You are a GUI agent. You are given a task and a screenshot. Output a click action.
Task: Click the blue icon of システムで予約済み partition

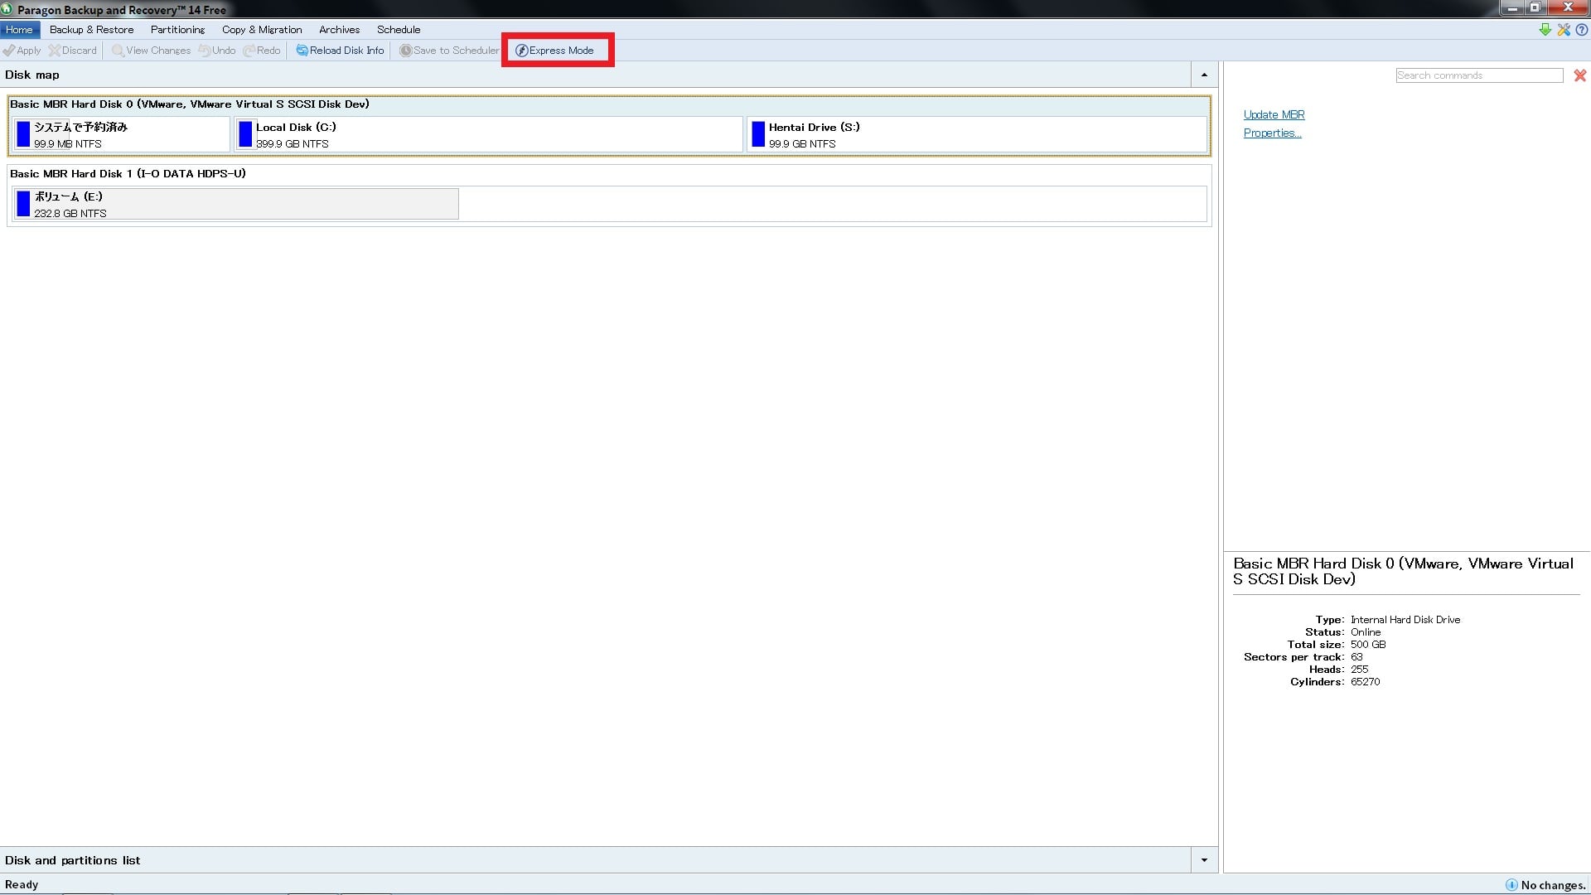[x=23, y=134]
